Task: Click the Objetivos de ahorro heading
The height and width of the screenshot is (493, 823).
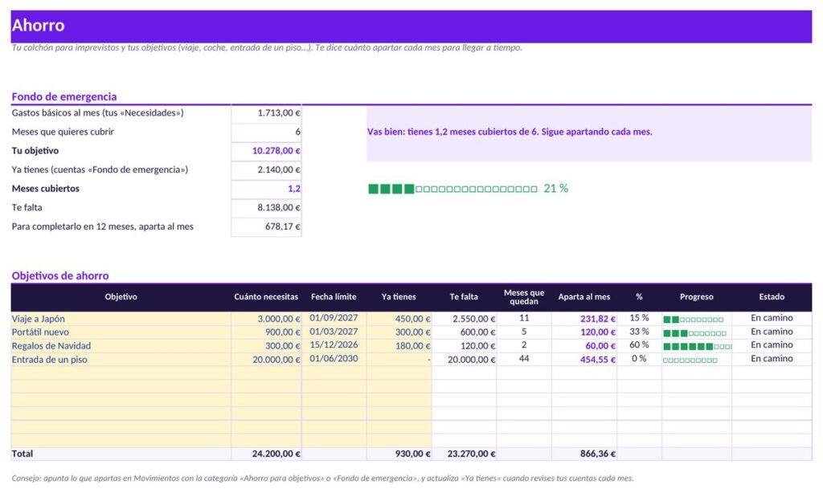Action: pyautogui.click(x=60, y=276)
